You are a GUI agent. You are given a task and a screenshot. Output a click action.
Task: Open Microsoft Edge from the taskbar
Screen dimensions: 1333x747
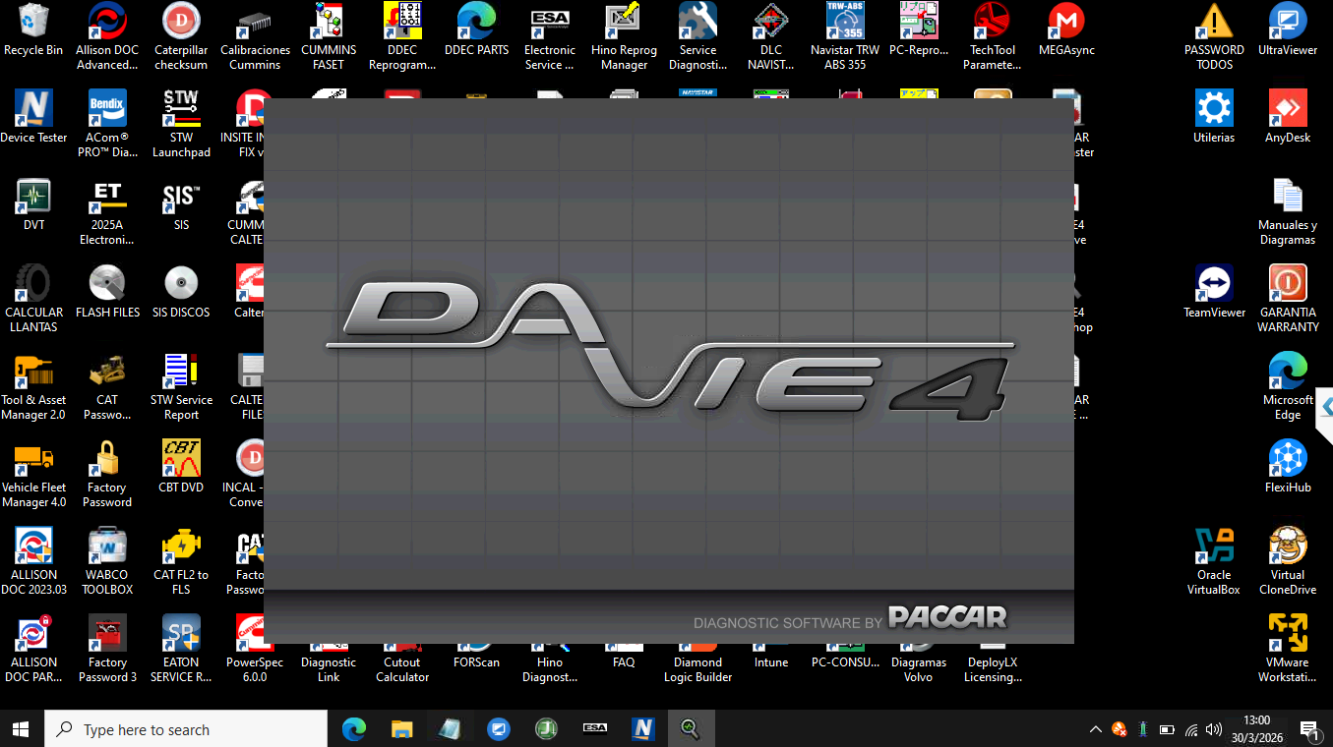pyautogui.click(x=354, y=729)
